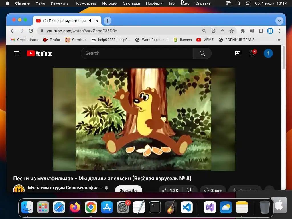
Task: Open GarageBand from the Dock
Action: (171, 207)
